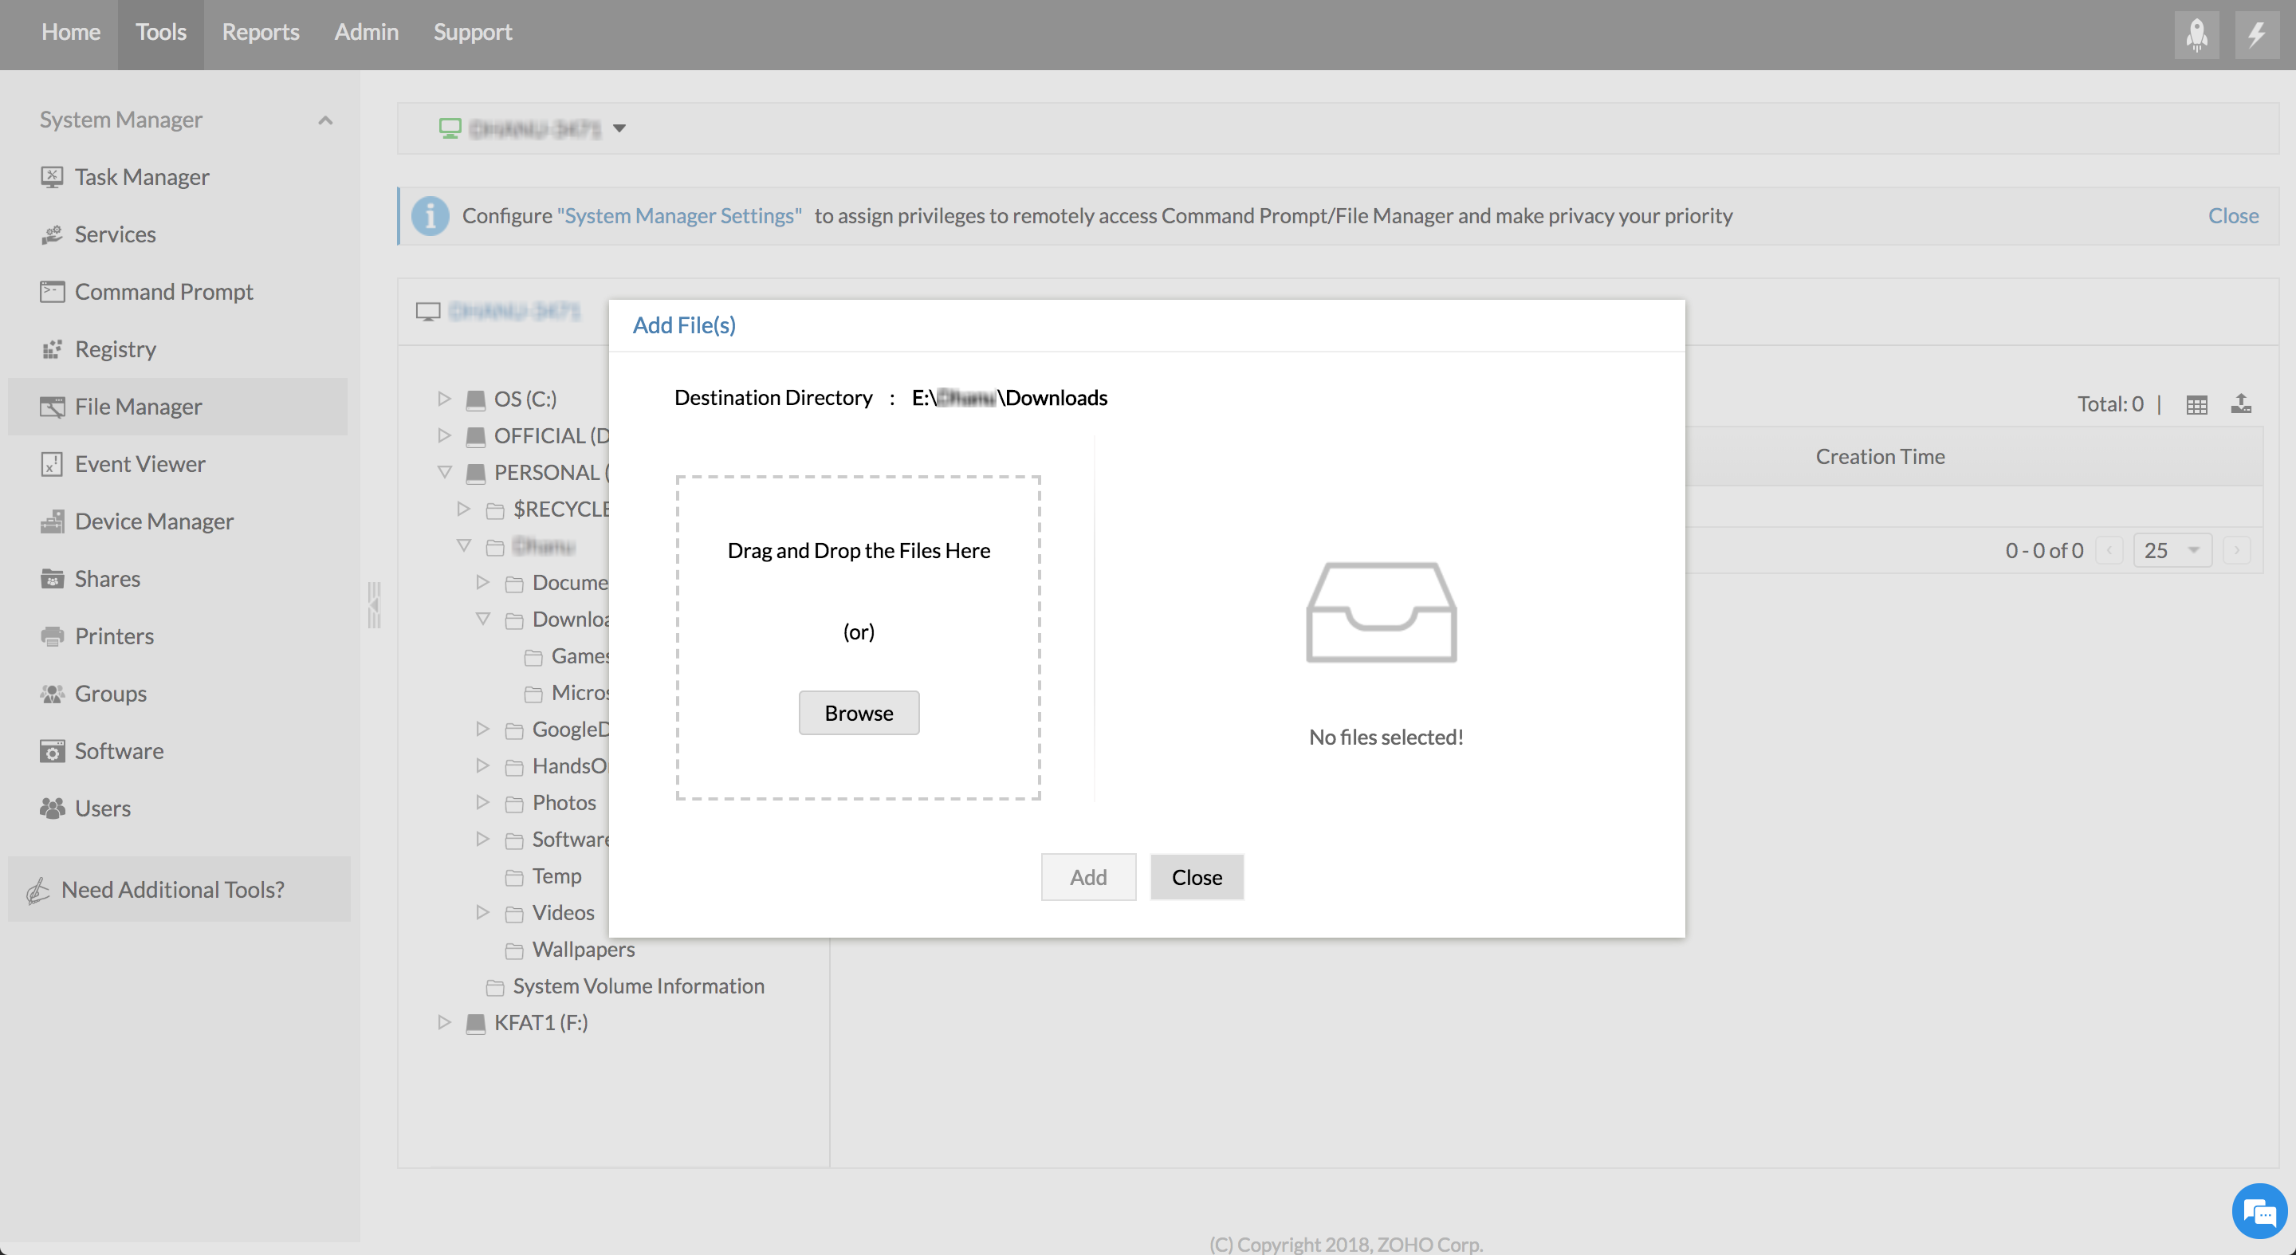Open the computer selection dropdown arrow
The width and height of the screenshot is (2296, 1255).
point(619,128)
